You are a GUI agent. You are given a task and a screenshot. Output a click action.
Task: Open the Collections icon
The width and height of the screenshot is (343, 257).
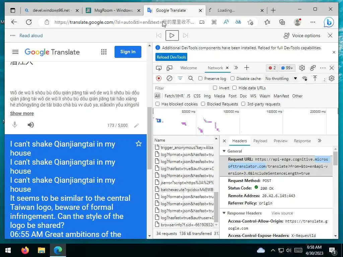[282, 22]
